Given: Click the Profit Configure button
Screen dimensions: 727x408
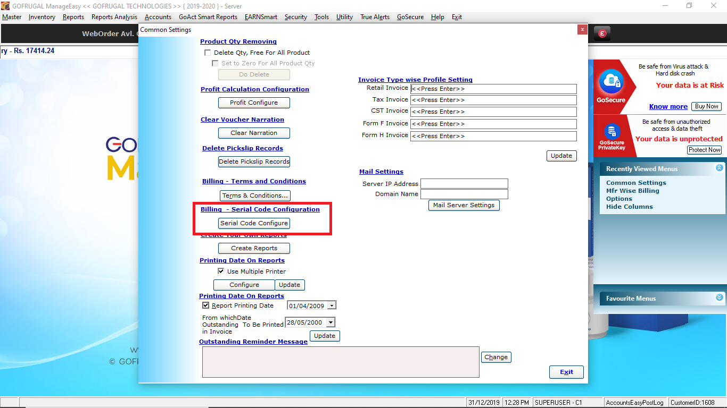Looking at the screenshot, I should point(254,103).
